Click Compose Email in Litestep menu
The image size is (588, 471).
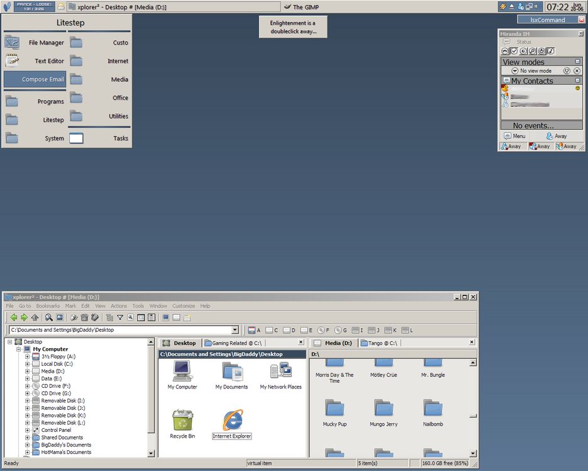(35, 79)
